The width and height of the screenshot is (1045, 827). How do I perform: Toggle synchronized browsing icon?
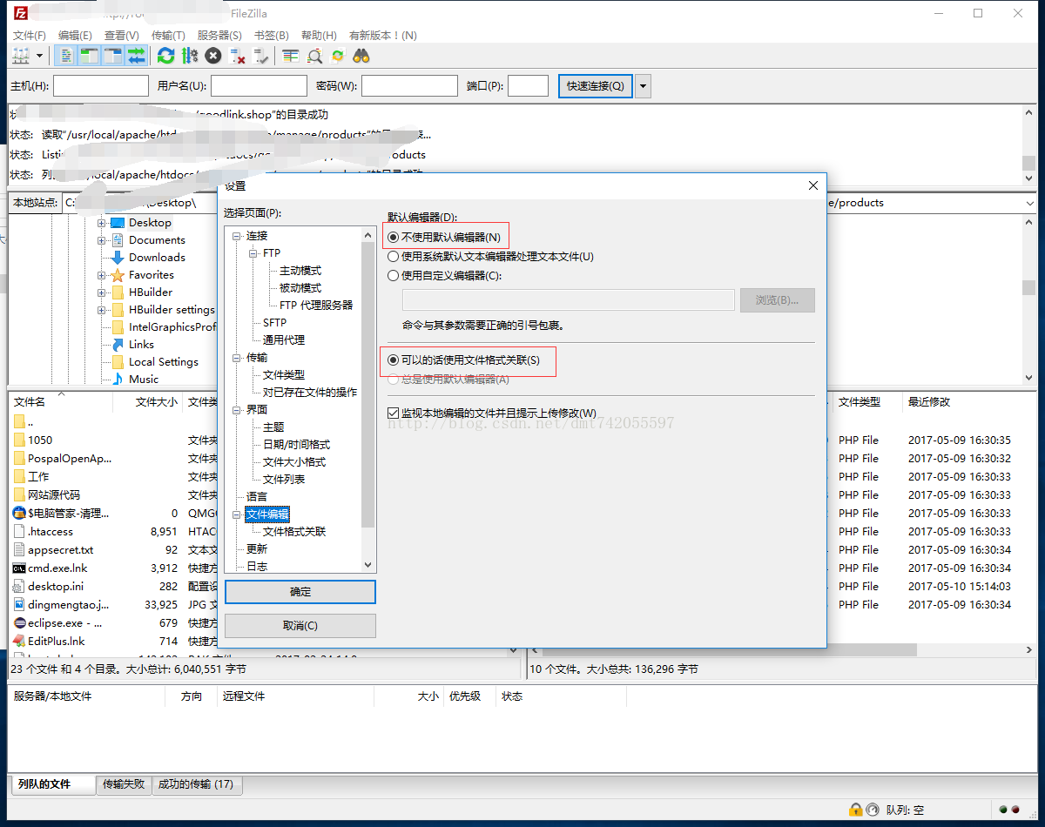(338, 56)
